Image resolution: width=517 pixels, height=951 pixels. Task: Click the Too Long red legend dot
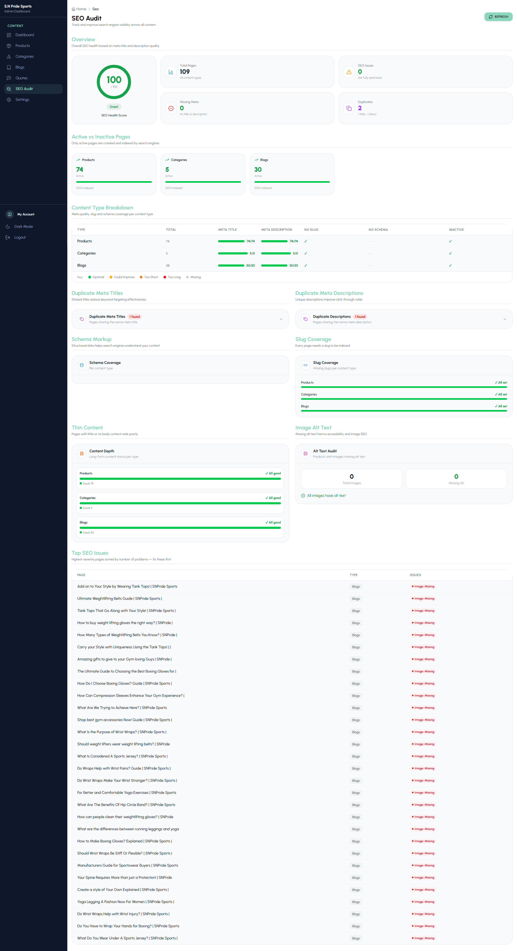coord(165,277)
